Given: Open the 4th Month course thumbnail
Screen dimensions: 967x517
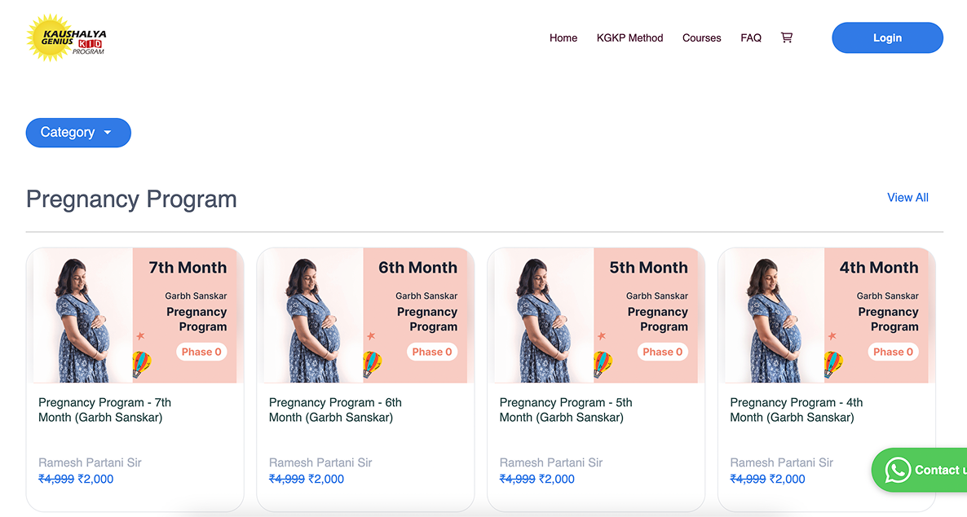Looking at the screenshot, I should (827, 315).
